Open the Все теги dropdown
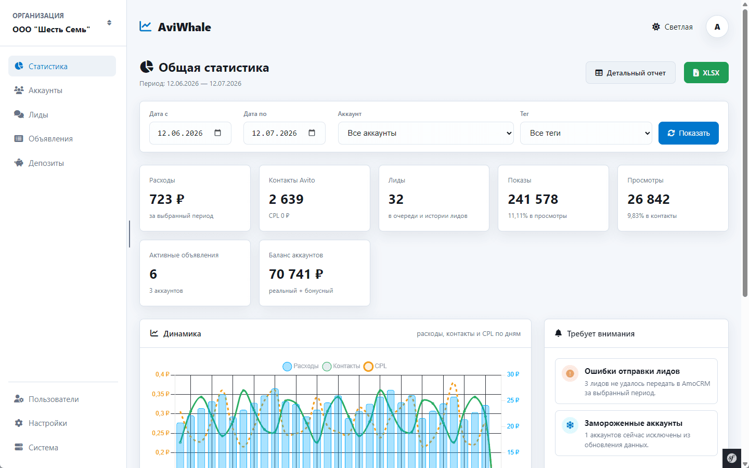The width and height of the screenshot is (749, 468). 586,133
